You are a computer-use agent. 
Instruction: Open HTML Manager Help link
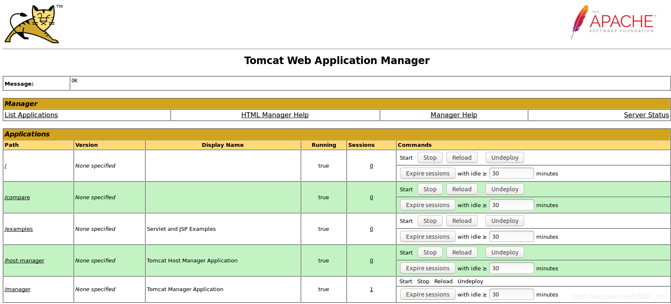(x=275, y=115)
